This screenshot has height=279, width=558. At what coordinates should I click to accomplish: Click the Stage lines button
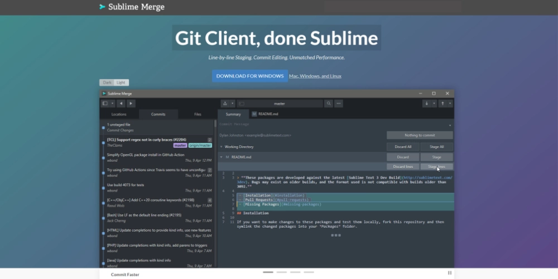pyautogui.click(x=437, y=166)
